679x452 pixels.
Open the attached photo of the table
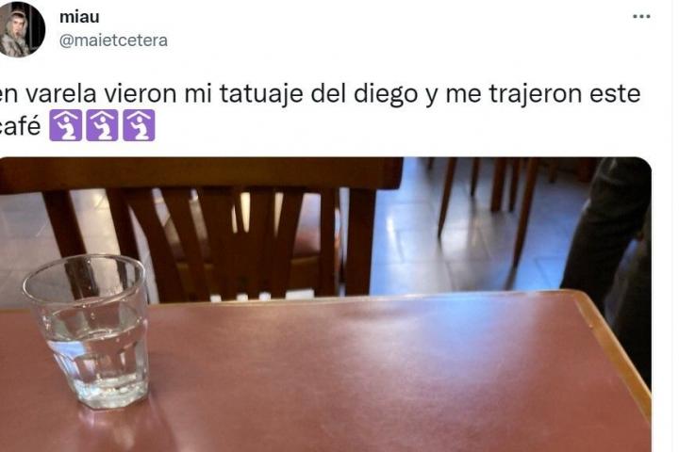click(x=325, y=304)
